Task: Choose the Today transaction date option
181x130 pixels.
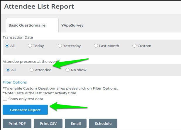Action: click(x=30, y=46)
